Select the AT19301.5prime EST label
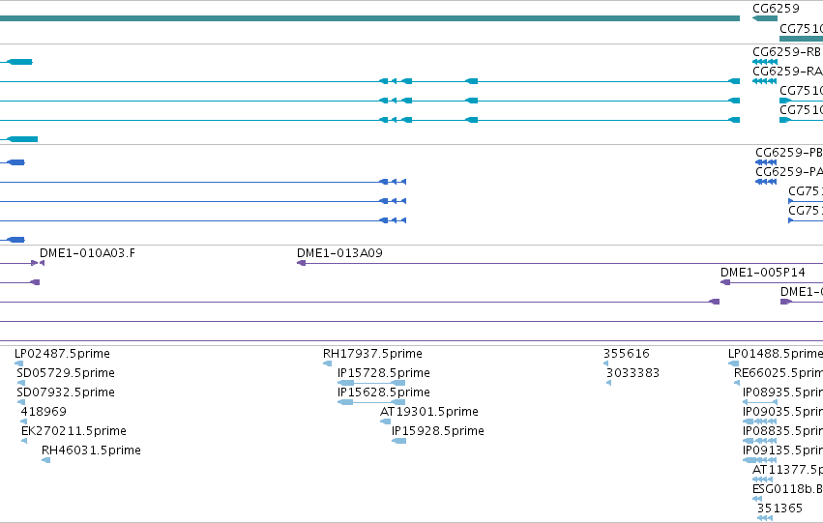This screenshot has width=823, height=523. click(x=429, y=412)
